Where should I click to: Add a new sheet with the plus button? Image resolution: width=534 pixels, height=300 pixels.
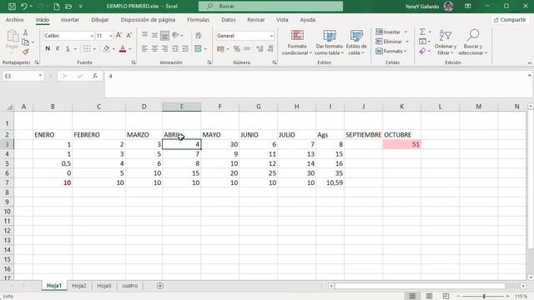pos(160,286)
